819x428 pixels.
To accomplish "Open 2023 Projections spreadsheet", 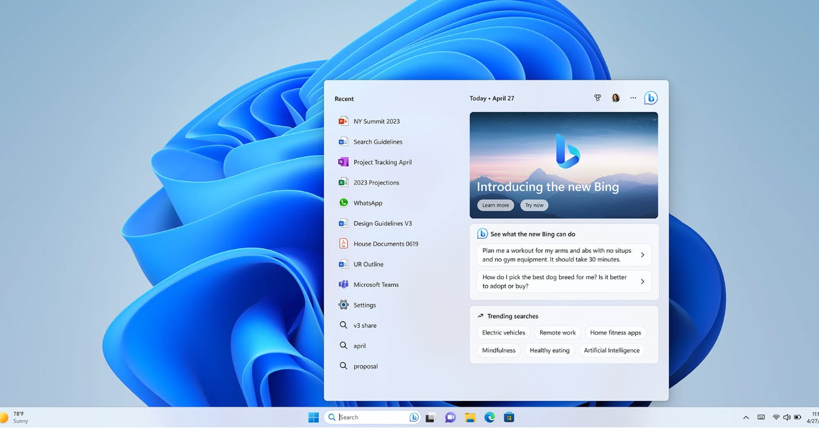I will click(x=376, y=183).
